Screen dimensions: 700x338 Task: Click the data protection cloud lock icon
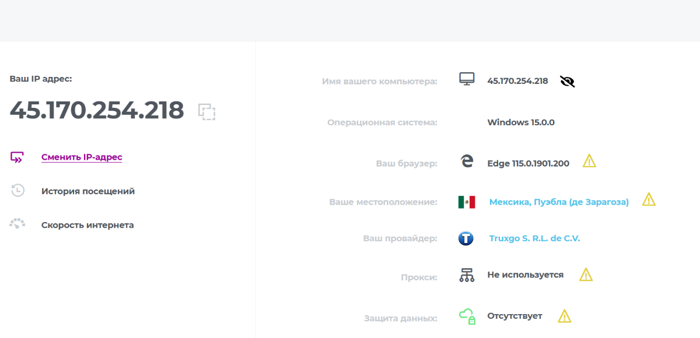[x=467, y=316]
